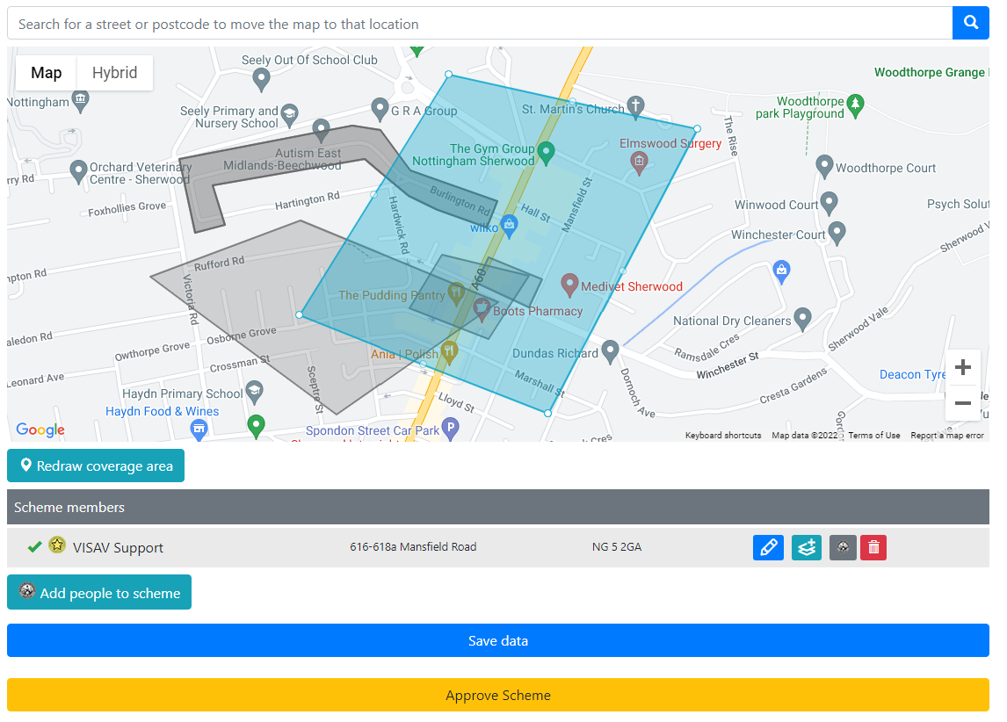The image size is (1007, 722).
Task: Click the grey badge icon for VISAV Support
Action: 843,547
